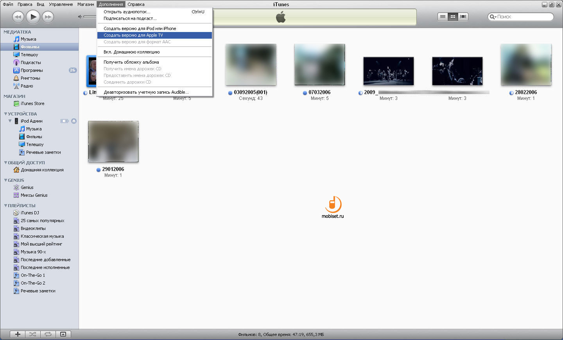Screen dimensions: 563x340
Task: Collapse the GENIUS section
Action: [x=5, y=180]
